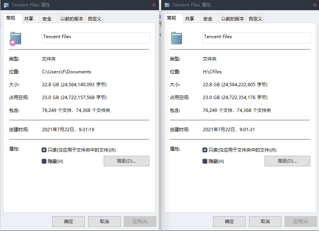This screenshot has height=231, width=319.
Task: Open 自定义 tab in the H:\CFiles dialog
Action: (x=255, y=19)
